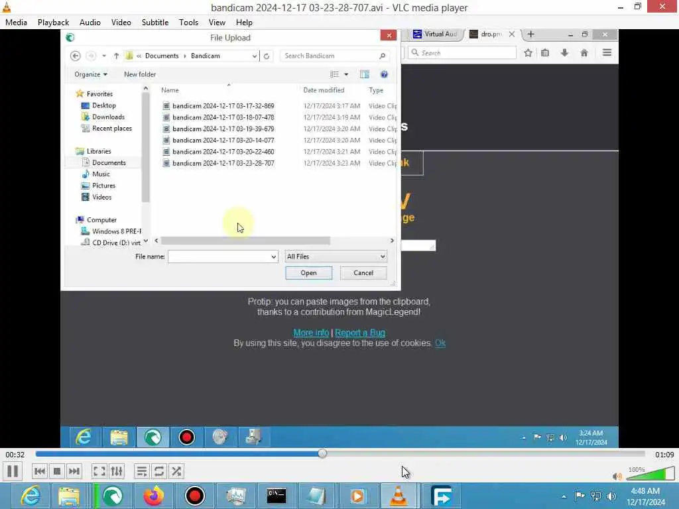Launch Internet Explorer from the Windows taskbar
Screen dimensions: 679x509
pyautogui.click(x=31, y=496)
